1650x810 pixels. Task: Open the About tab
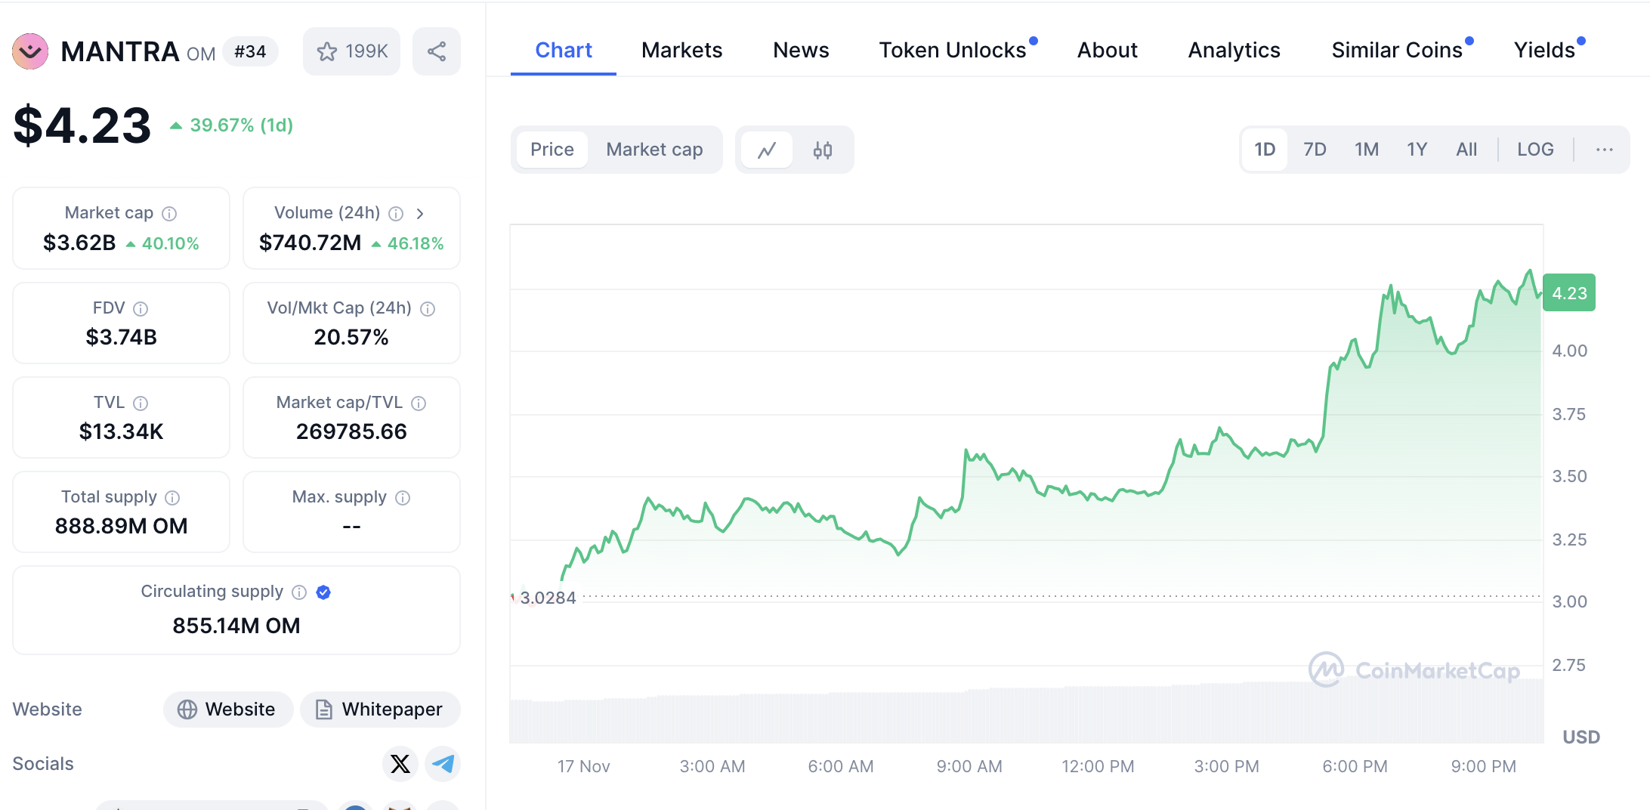point(1107,51)
